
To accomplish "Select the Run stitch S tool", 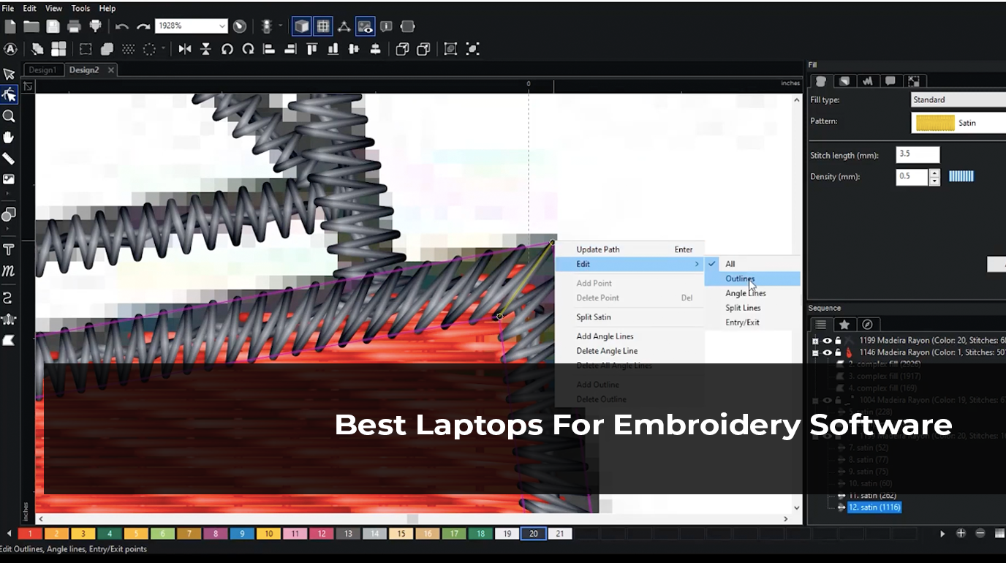I will click(9, 298).
